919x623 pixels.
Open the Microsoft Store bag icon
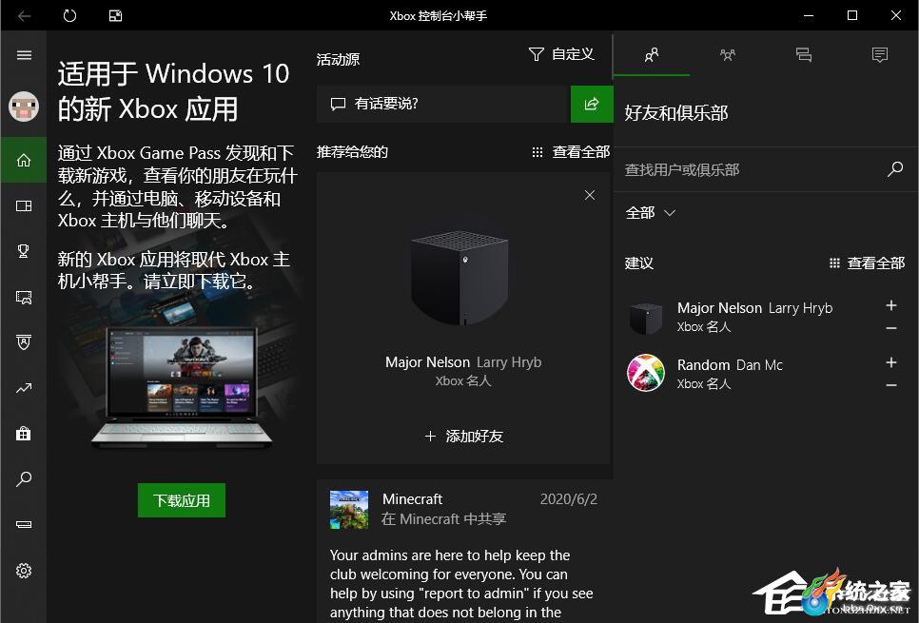24,434
